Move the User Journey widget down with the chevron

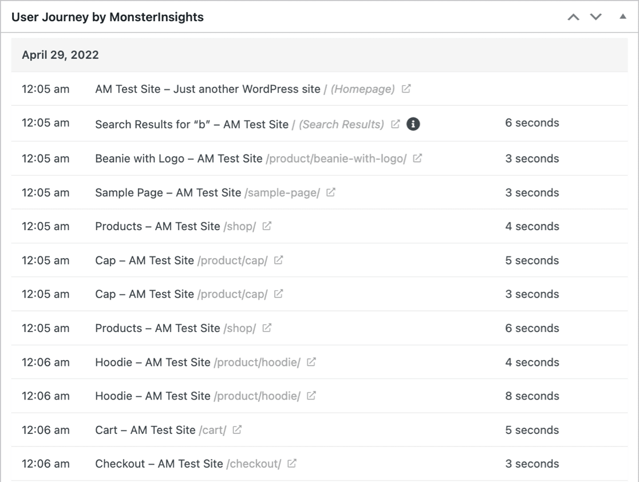(x=595, y=17)
